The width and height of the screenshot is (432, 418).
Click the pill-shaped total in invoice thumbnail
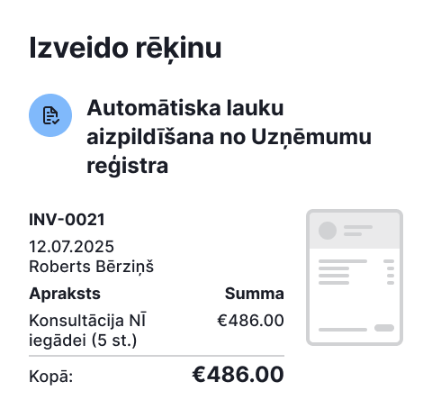tap(384, 328)
